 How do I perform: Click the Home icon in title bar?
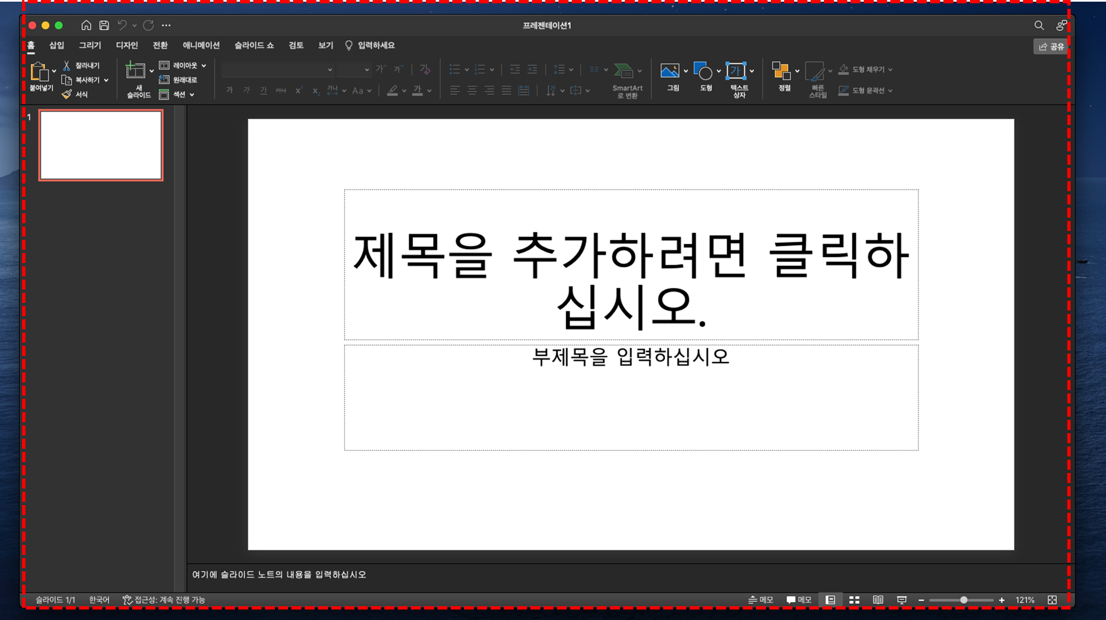[86, 25]
